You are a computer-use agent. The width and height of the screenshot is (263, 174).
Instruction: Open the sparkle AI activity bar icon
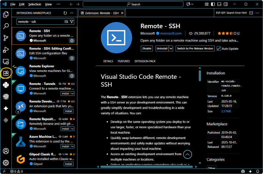[6, 108]
